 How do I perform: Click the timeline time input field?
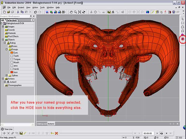148,133
